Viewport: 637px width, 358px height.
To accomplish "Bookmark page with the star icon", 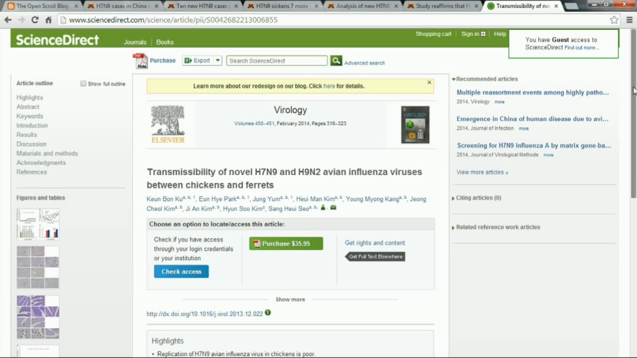I will point(614,20).
